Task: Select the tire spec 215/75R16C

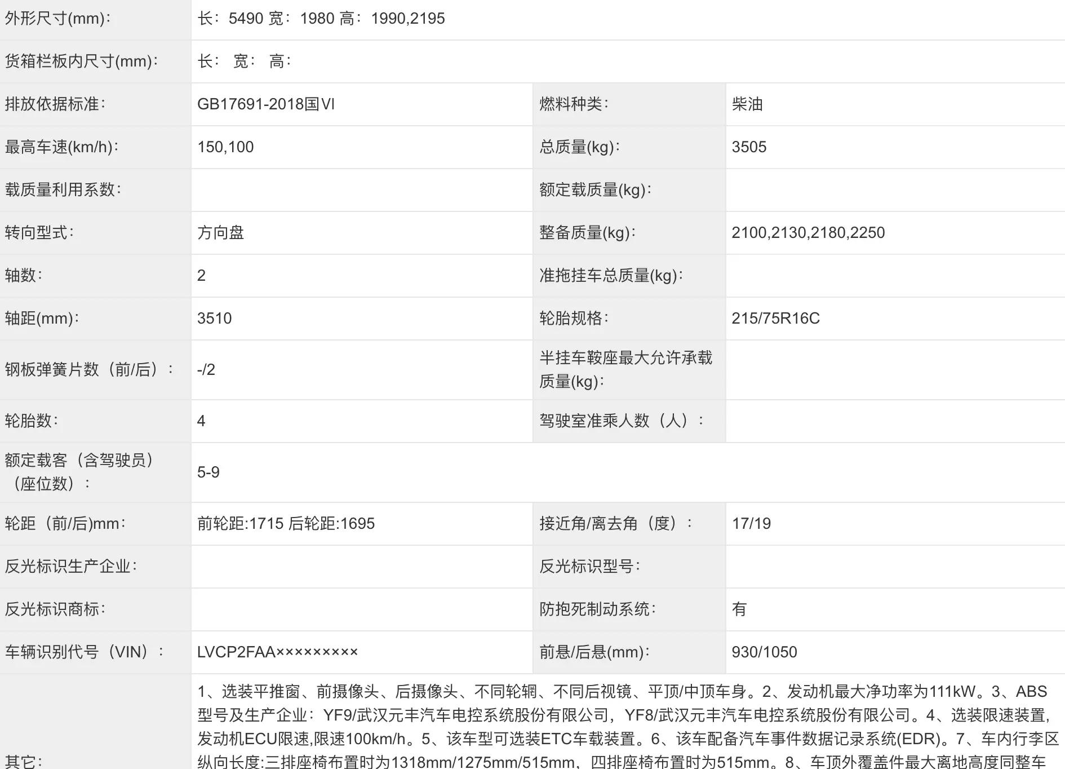Action: tap(775, 319)
